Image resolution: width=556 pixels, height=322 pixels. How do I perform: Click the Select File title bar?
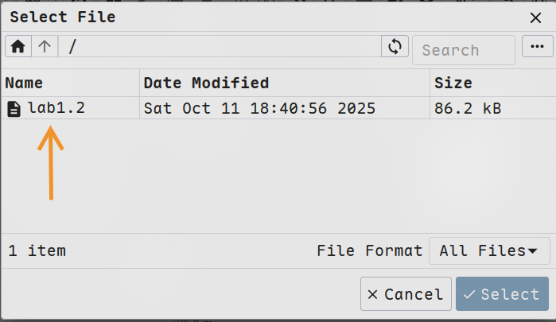point(239,17)
